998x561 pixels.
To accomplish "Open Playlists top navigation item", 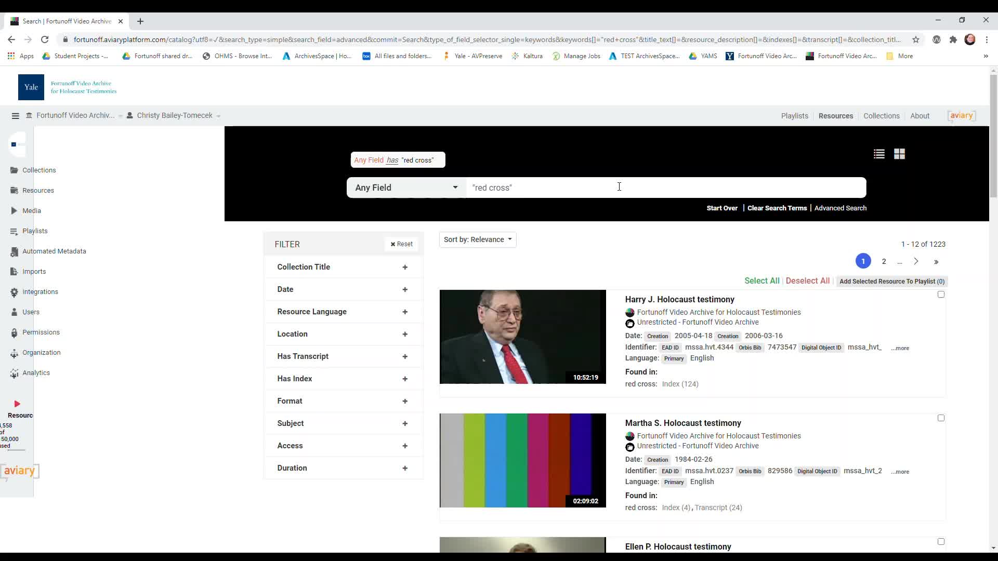I will click(794, 116).
